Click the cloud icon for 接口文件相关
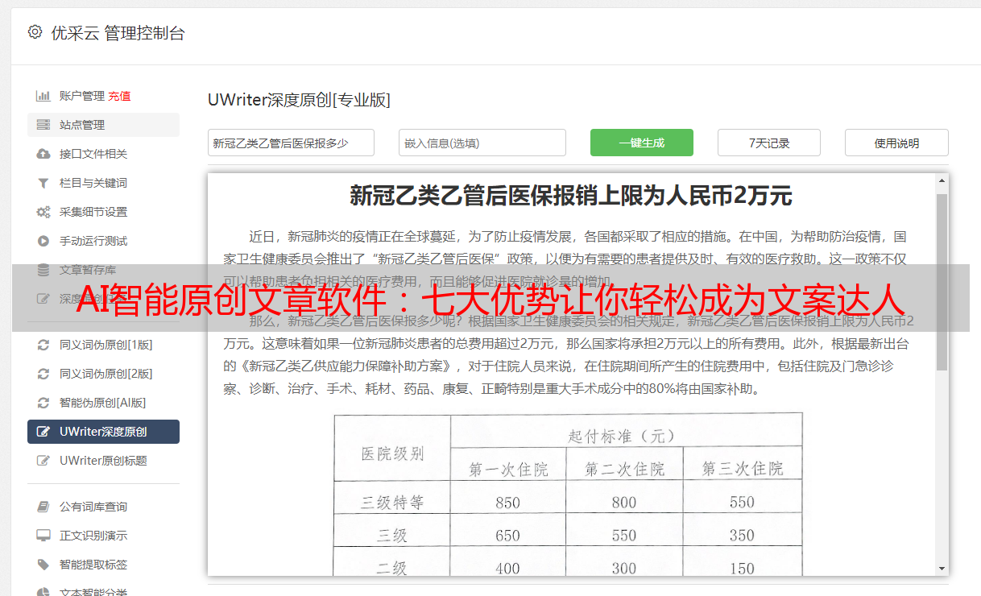Image resolution: width=981 pixels, height=596 pixels. [x=43, y=154]
